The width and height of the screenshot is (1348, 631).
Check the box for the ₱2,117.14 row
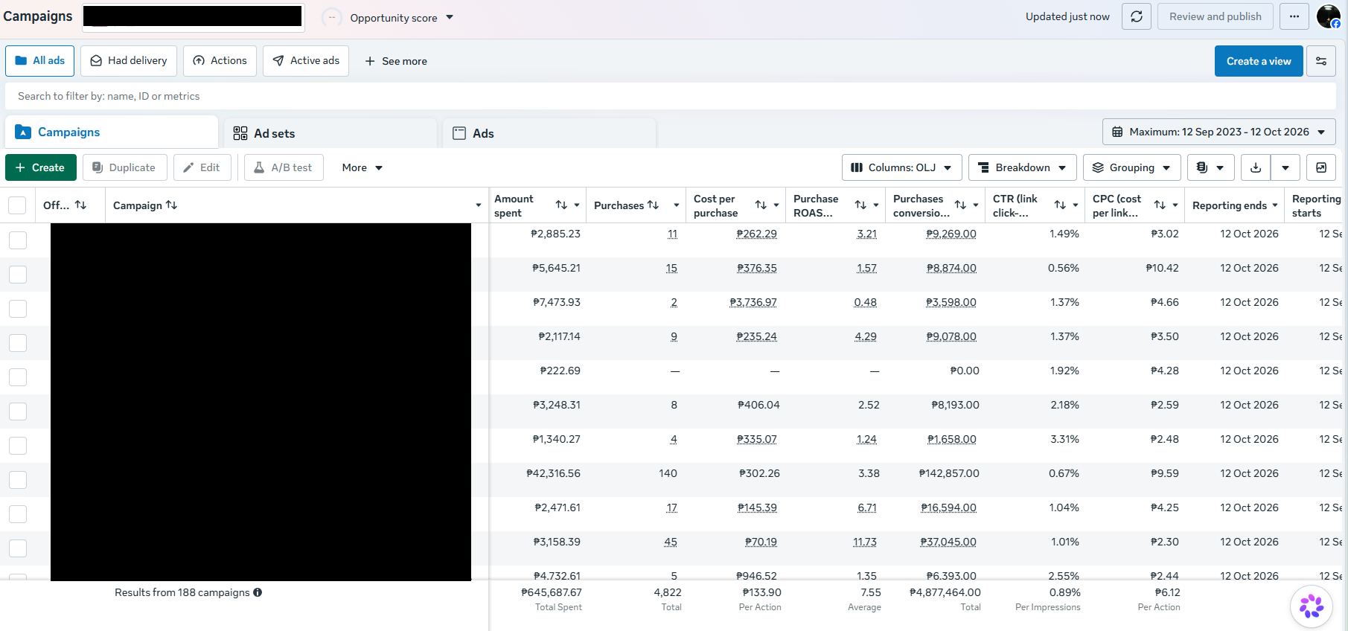[18, 343]
